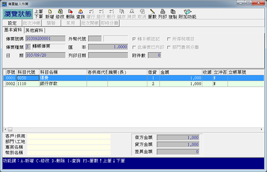Click the 刪除 (Delete) toolbar icon
The image size is (267, 172).
coord(70,14)
